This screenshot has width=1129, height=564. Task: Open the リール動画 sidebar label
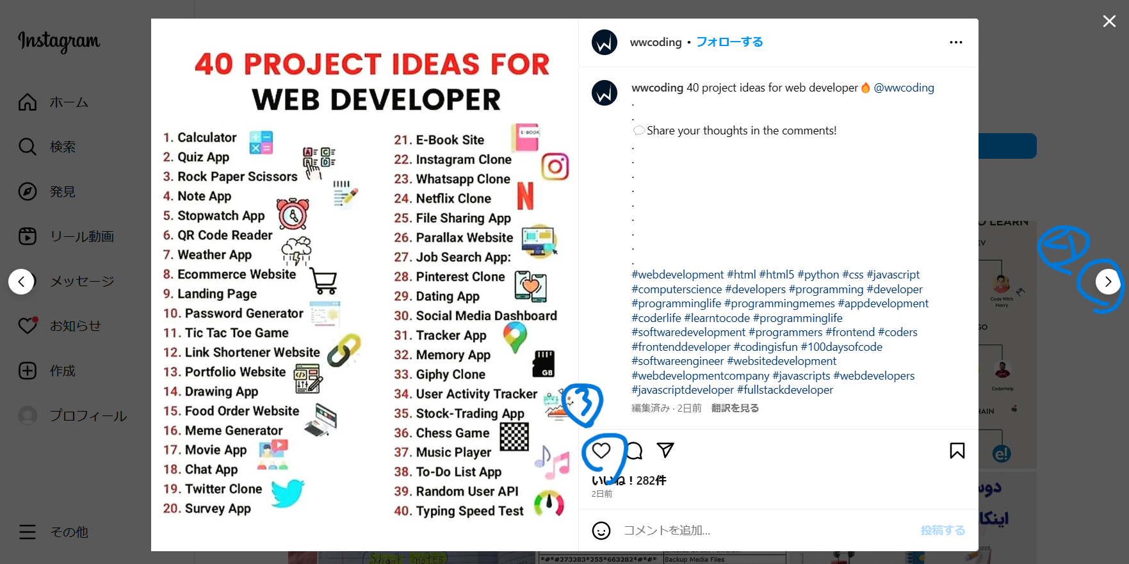[x=82, y=237]
